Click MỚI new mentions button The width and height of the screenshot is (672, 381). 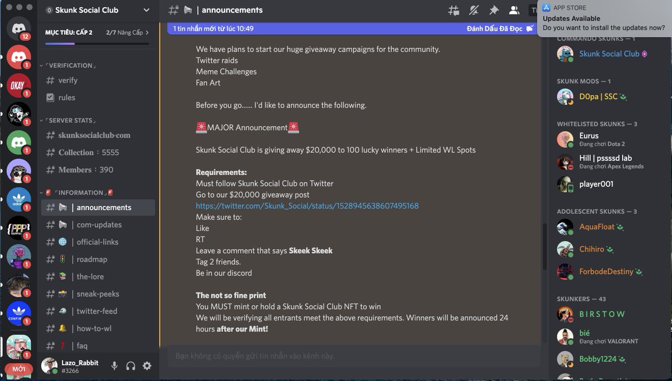click(x=18, y=369)
